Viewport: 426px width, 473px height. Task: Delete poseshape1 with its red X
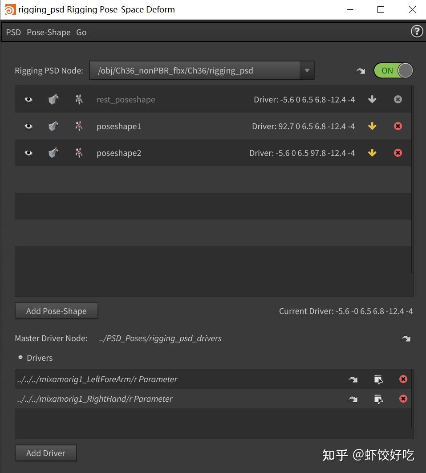398,126
